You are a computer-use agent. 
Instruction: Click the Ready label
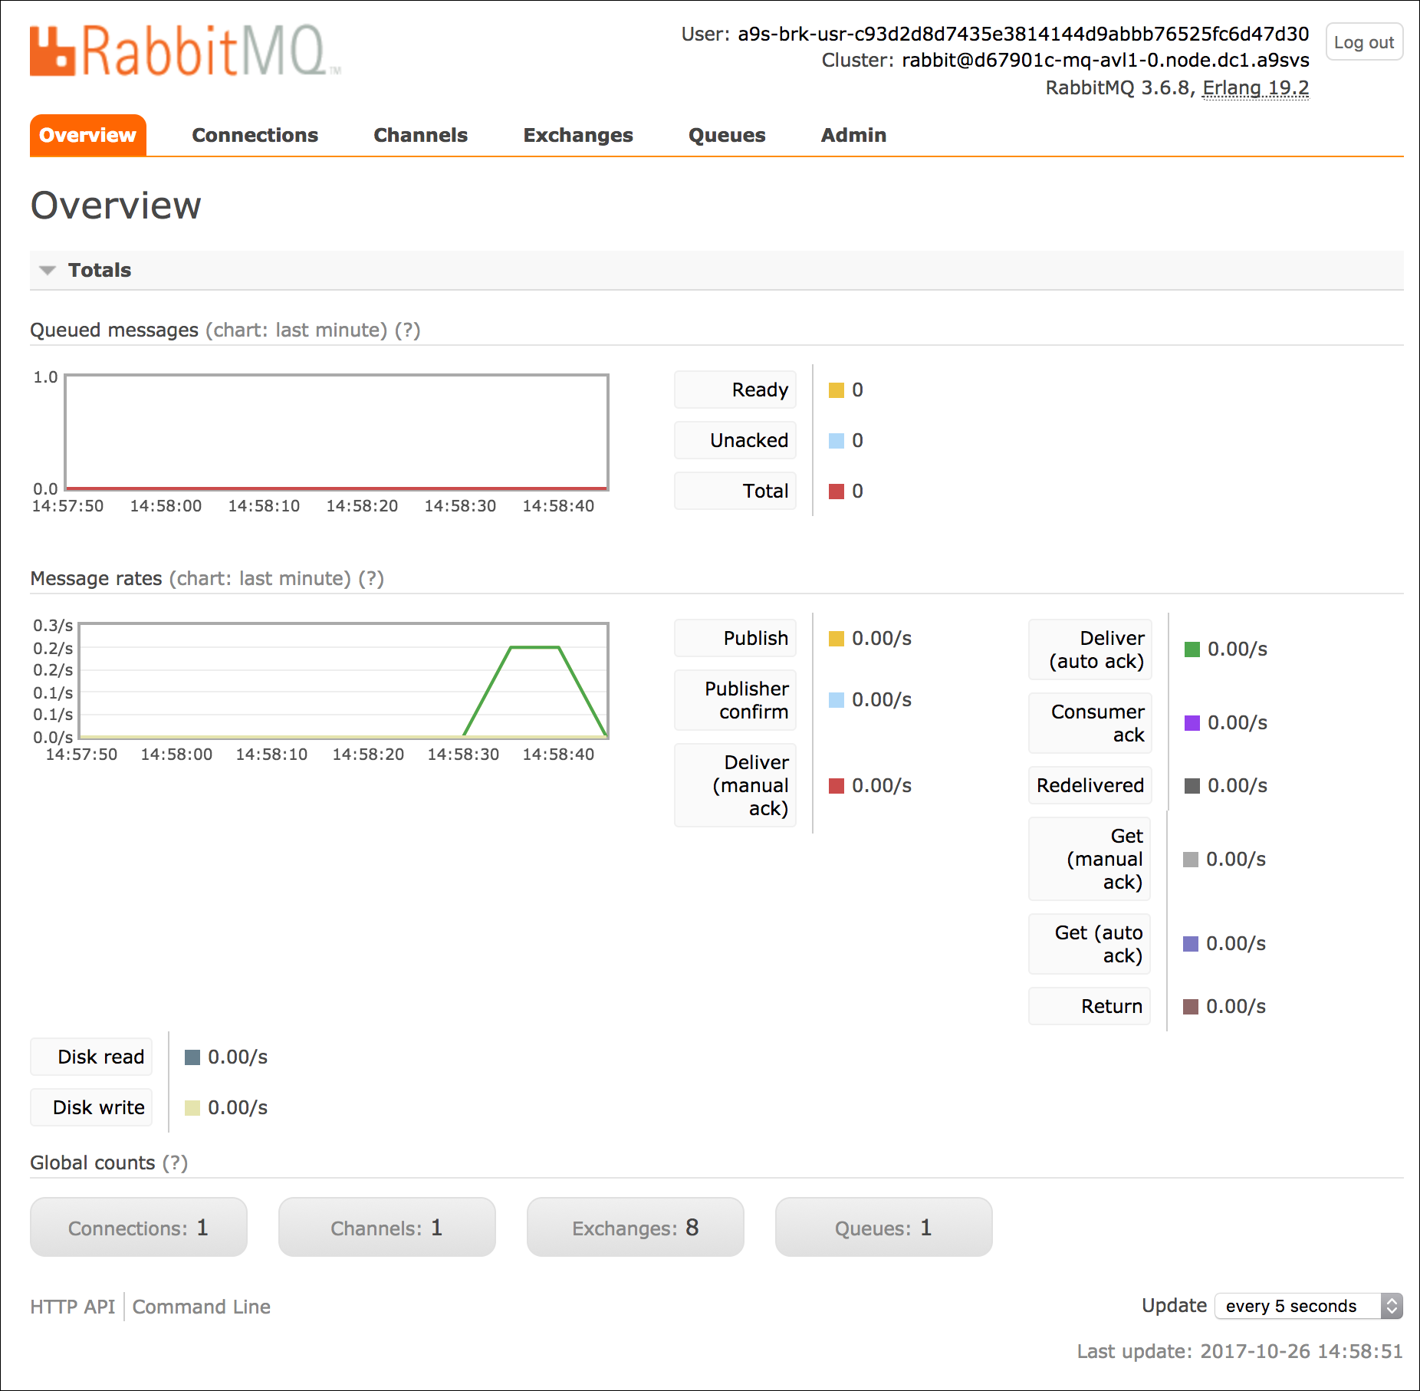(x=735, y=390)
